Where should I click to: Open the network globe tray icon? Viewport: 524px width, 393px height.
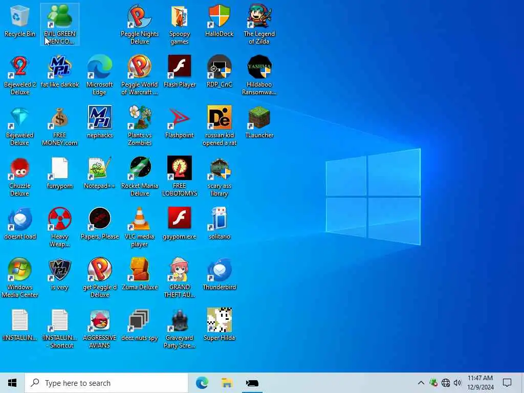[446, 383]
